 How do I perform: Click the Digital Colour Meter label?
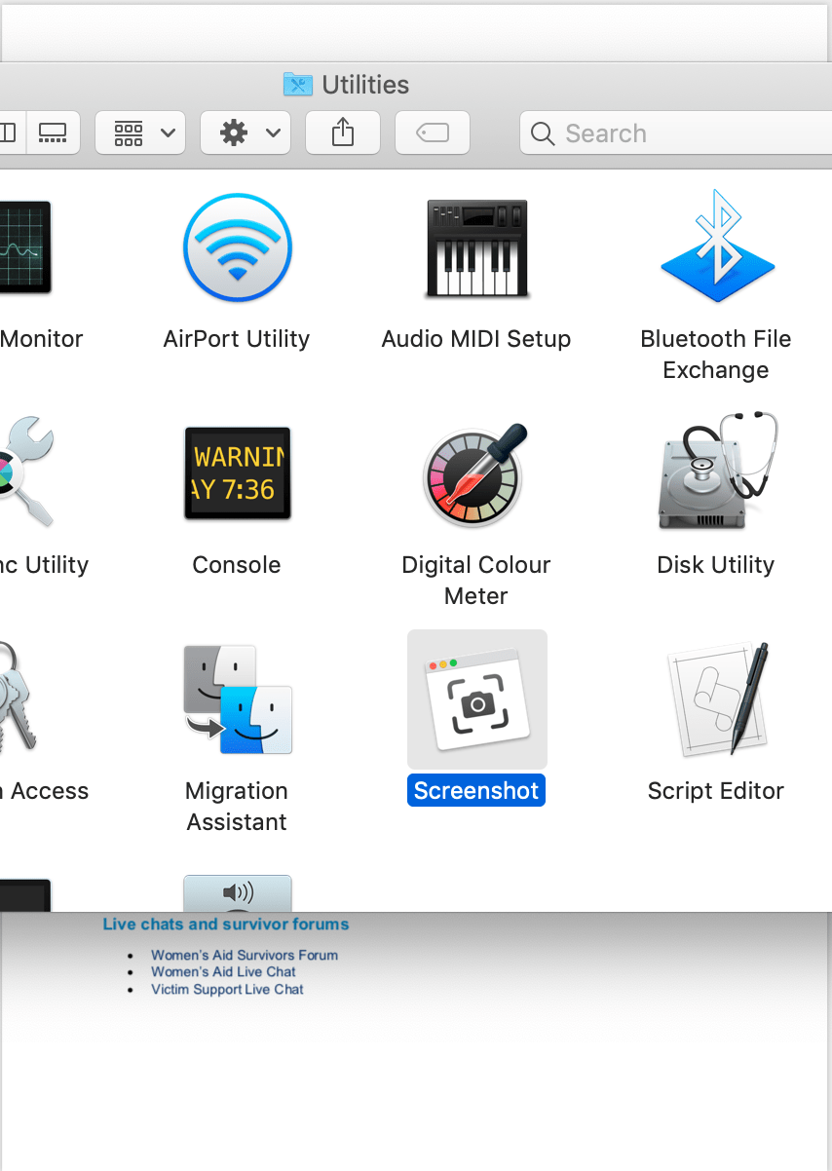coord(476,581)
